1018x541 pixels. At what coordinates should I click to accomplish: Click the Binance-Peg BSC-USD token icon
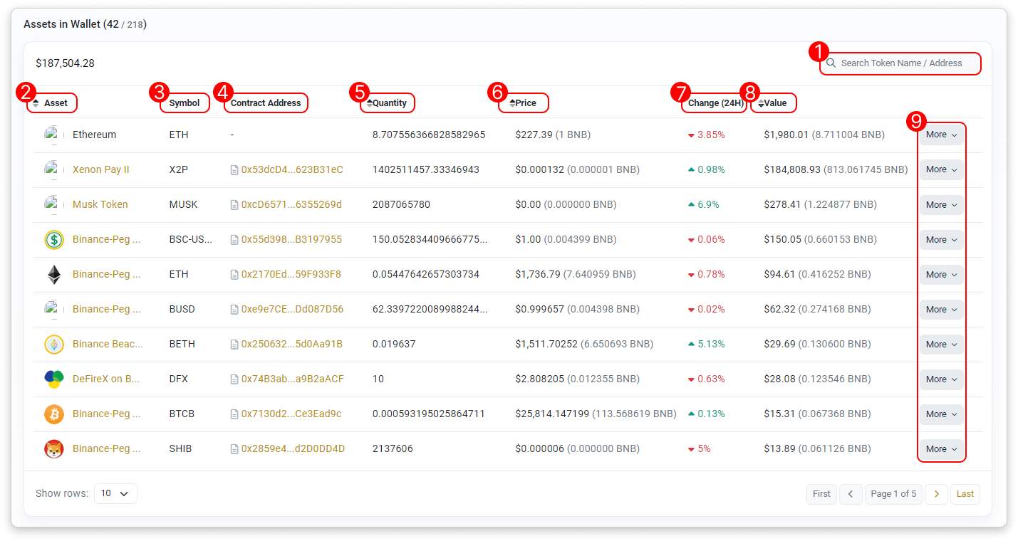coord(54,240)
